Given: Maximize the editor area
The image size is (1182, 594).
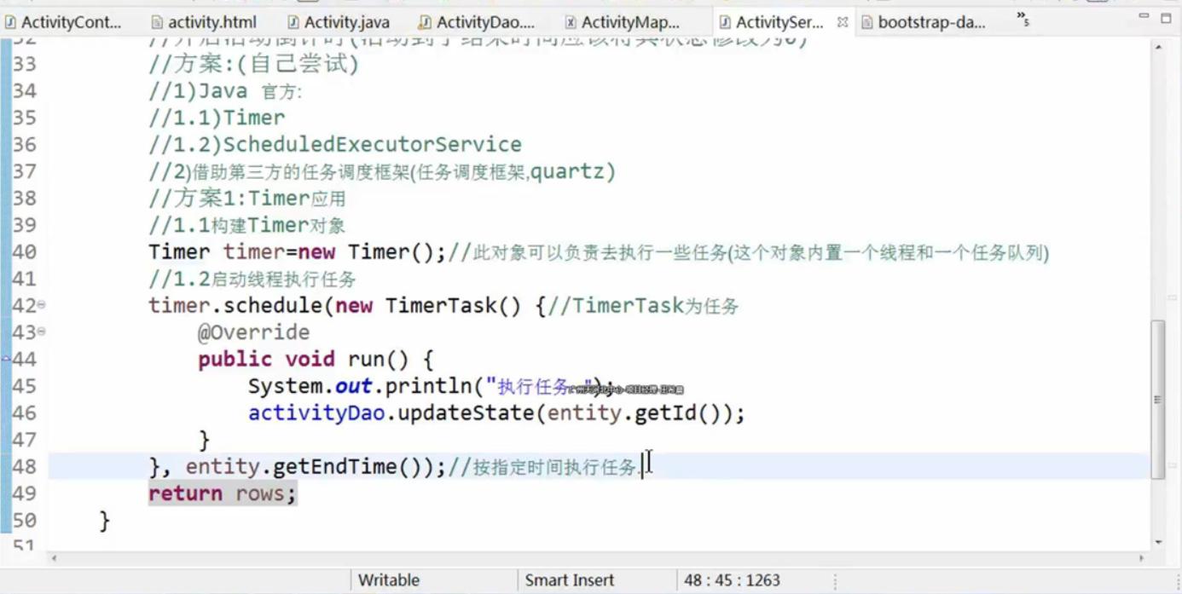Looking at the screenshot, I should pyautogui.click(x=1166, y=17).
